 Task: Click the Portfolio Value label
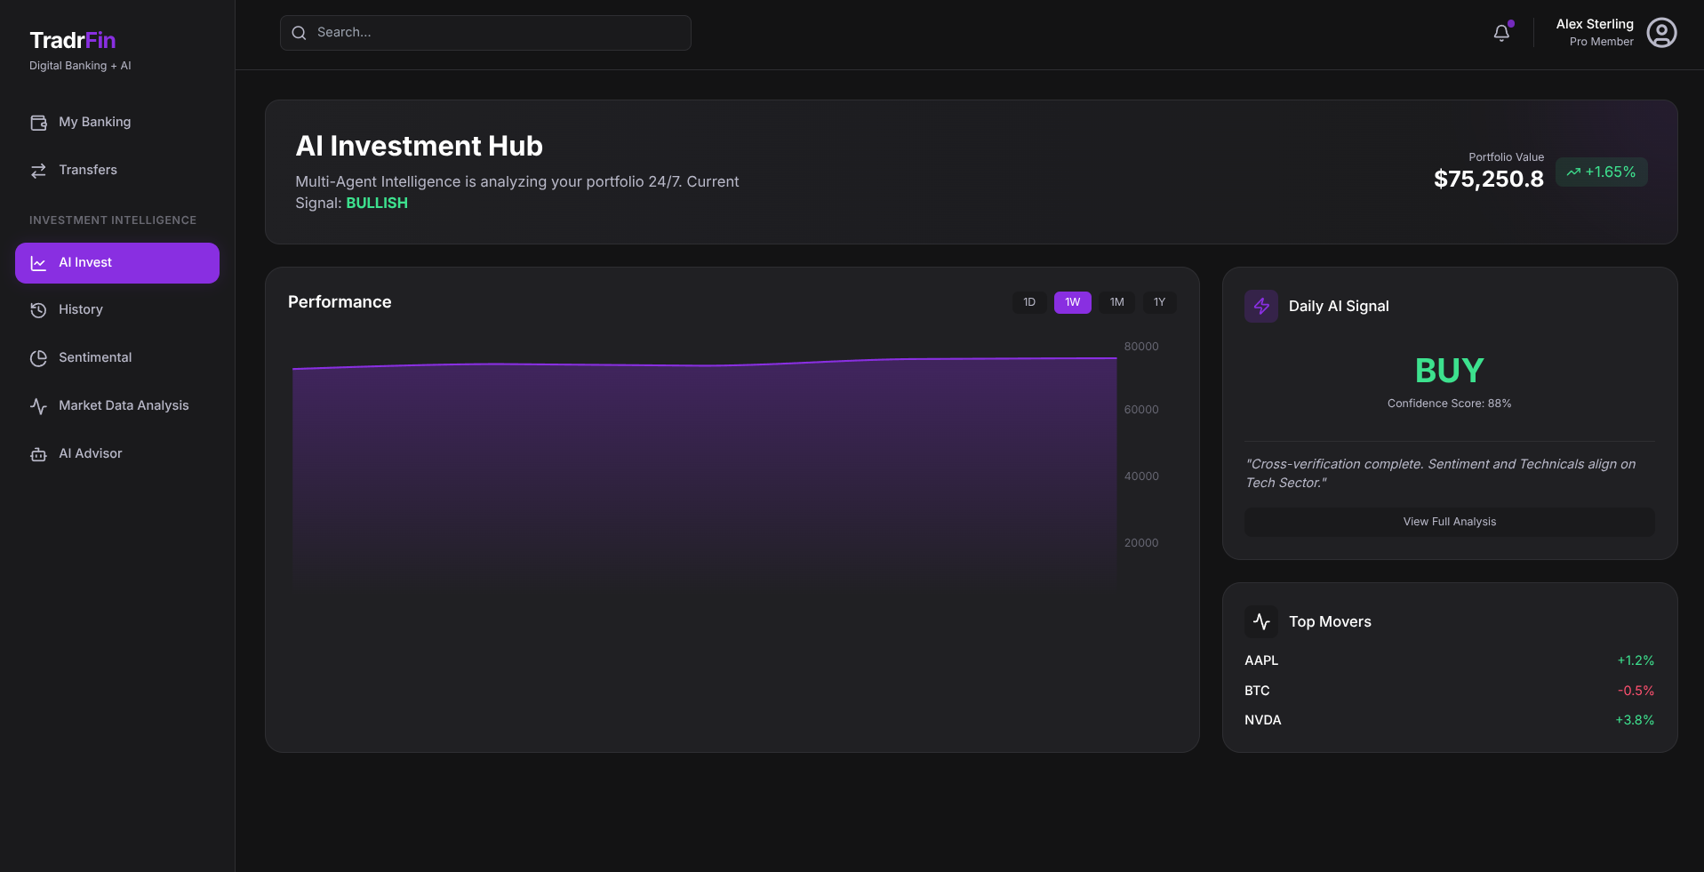tap(1506, 157)
